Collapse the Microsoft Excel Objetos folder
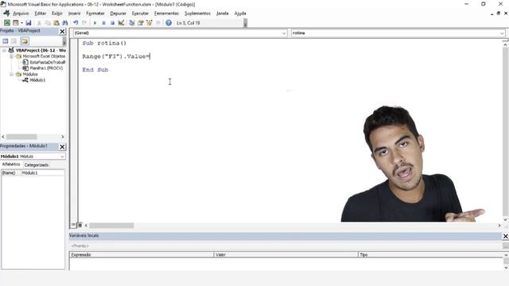Screen dimensions: 509x286 11,56
